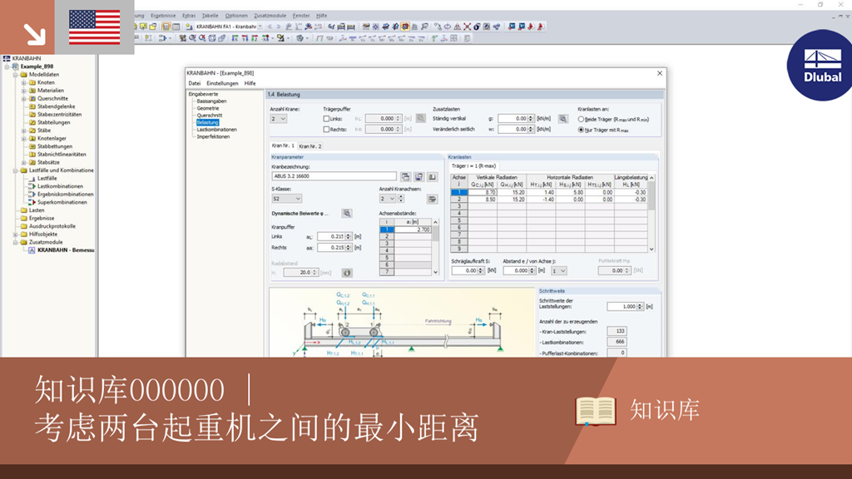852x479 pixels.
Task: Open the Zusatzmodule menu in main menu bar
Action: 270,16
